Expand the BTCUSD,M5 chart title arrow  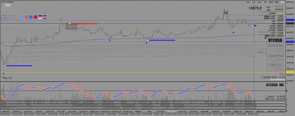tap(1, 2)
